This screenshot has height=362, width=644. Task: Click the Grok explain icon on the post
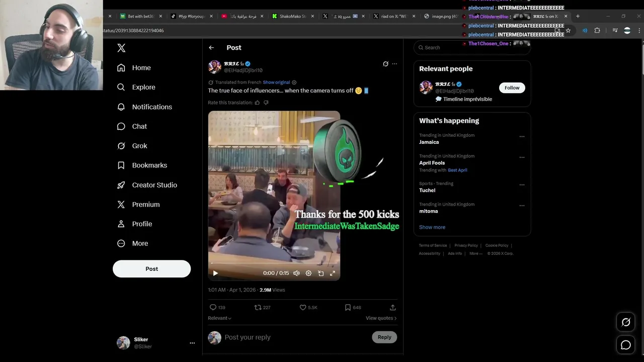click(385, 64)
